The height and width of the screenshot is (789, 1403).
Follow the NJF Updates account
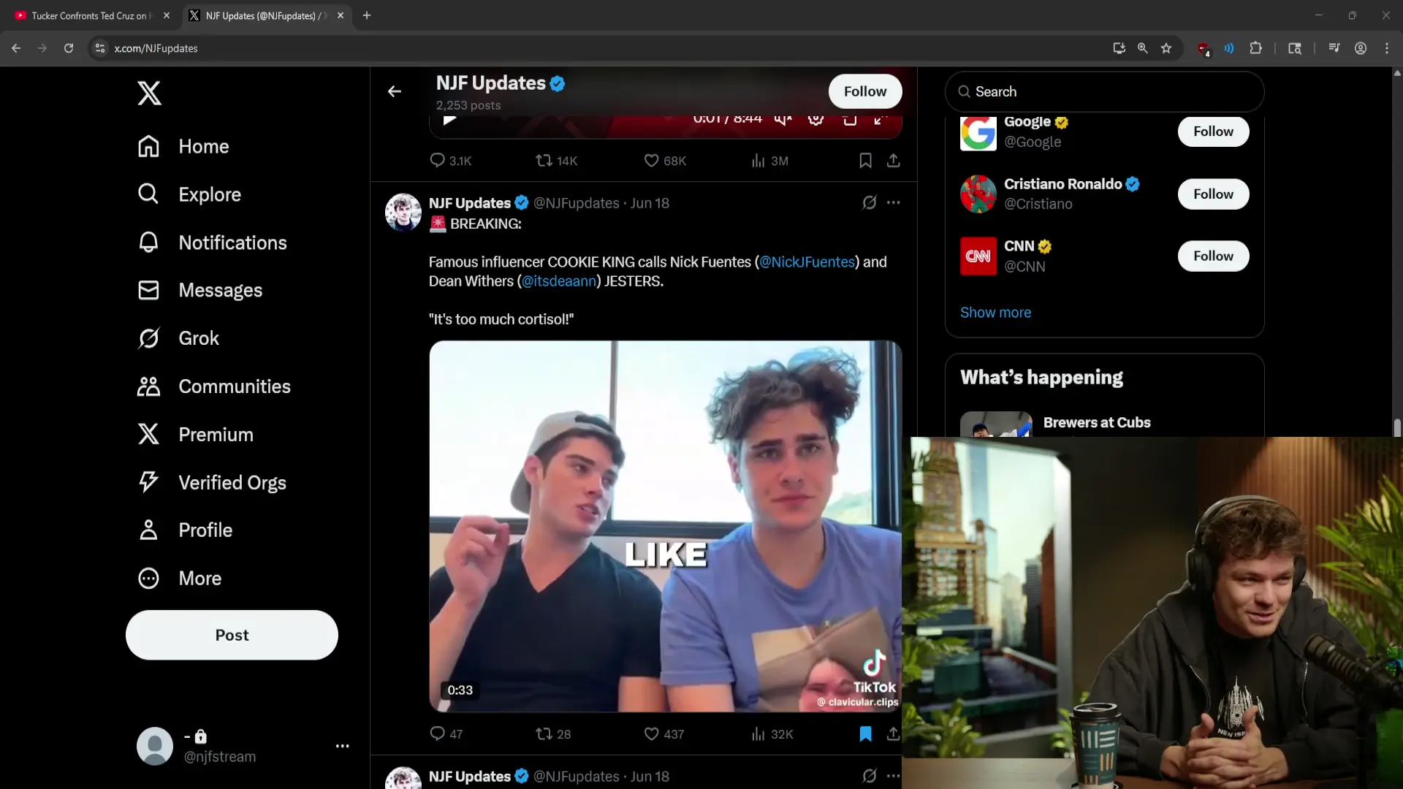pyautogui.click(x=864, y=91)
